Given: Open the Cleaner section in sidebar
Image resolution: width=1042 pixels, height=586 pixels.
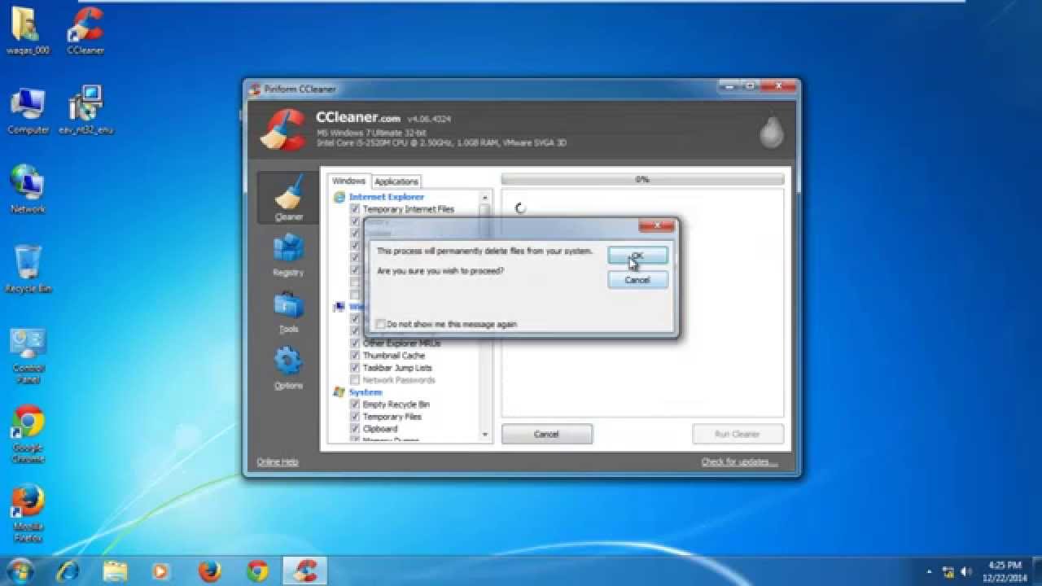Looking at the screenshot, I should (x=288, y=199).
